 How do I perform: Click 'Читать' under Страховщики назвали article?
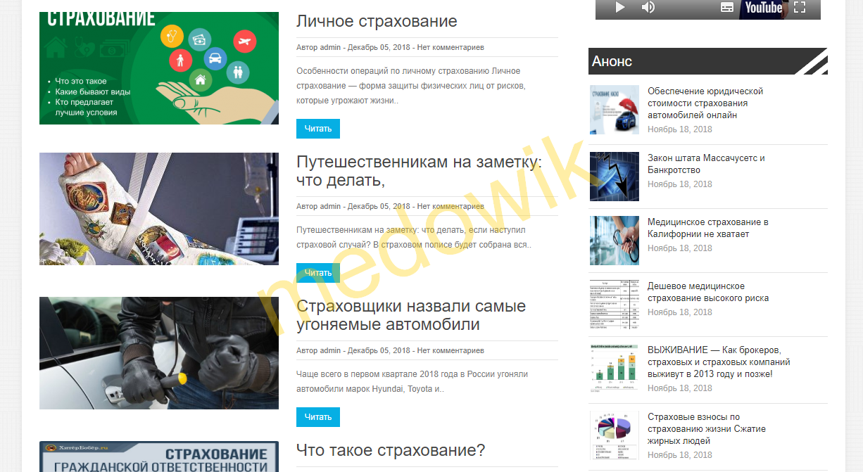pyautogui.click(x=318, y=417)
